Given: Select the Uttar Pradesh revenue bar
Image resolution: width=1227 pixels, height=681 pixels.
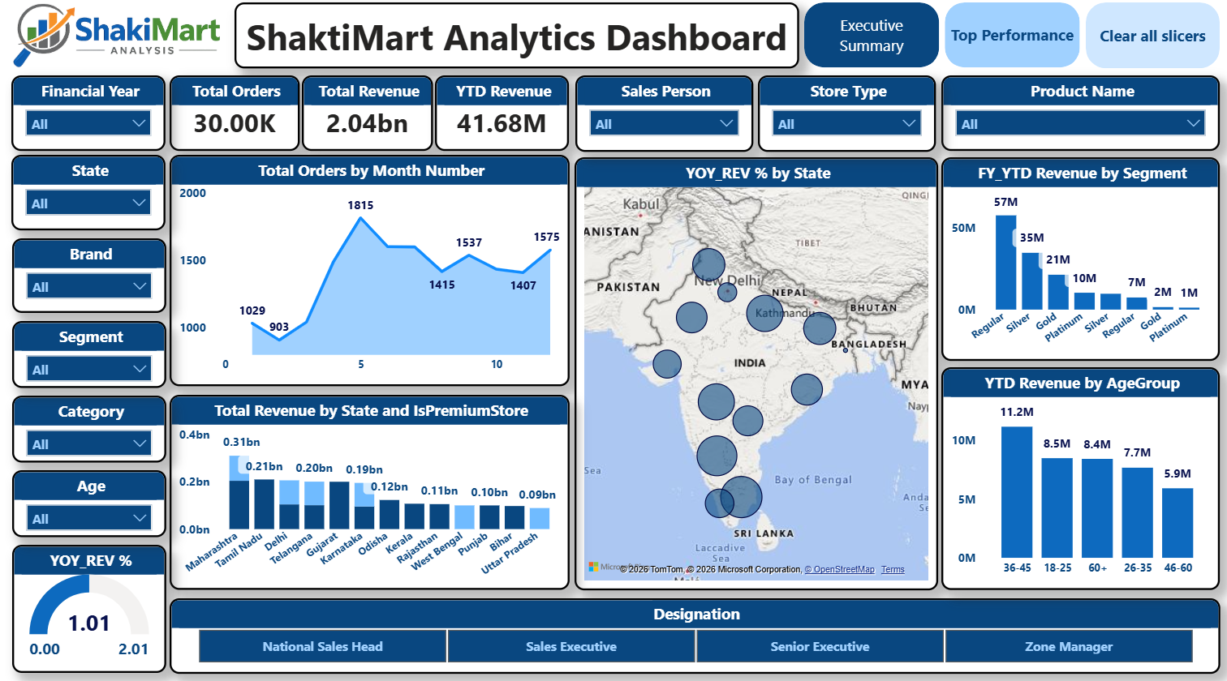Looking at the screenshot, I should (x=540, y=519).
